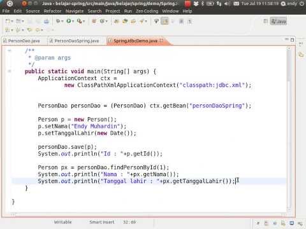The image size is (306, 229).
Task: Select the Java perspective button
Action: pyautogui.click(x=279, y=21)
